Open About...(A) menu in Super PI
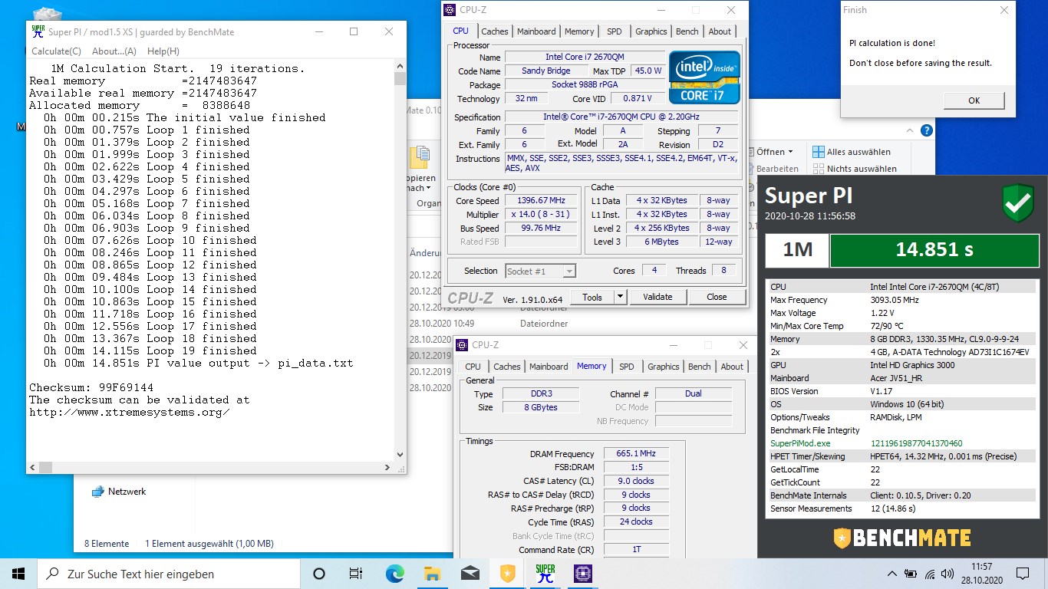Viewport: 1048px width, 589px height. pos(114,51)
